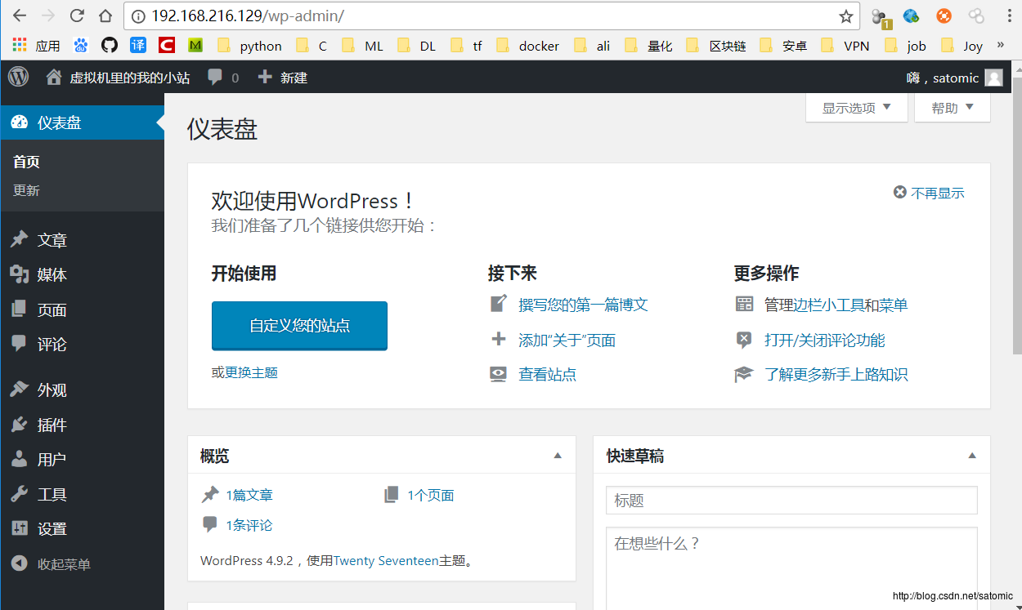Reload the page in browser
The height and width of the screenshot is (610, 1022).
[77, 16]
